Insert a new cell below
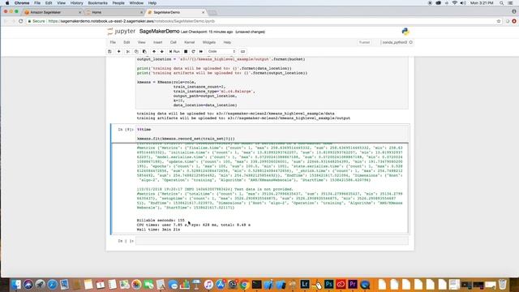Viewport: 519px width, 292px height. tap(119, 52)
